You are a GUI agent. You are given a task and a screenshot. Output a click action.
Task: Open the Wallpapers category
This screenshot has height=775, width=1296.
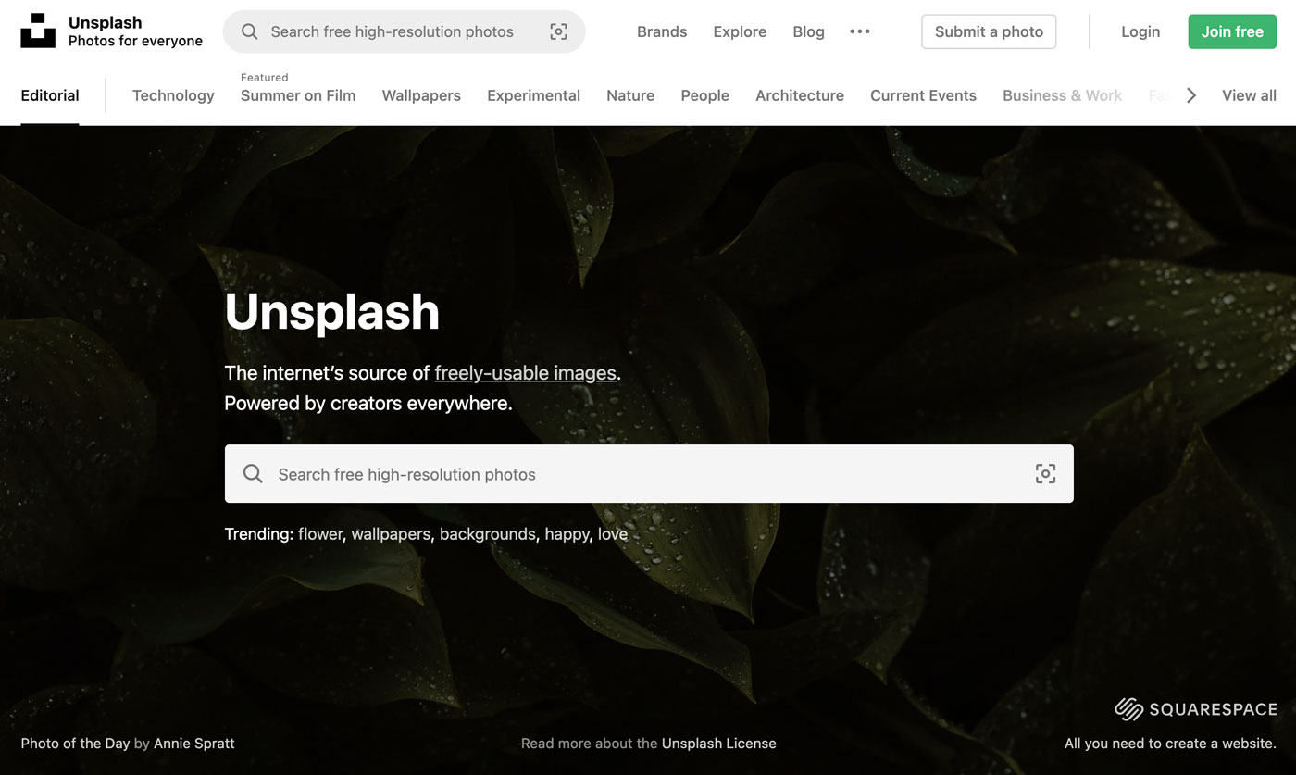pos(421,95)
